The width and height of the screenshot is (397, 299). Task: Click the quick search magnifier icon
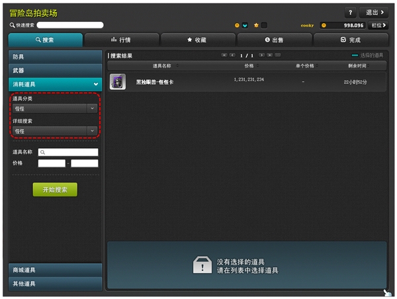(x=12, y=25)
